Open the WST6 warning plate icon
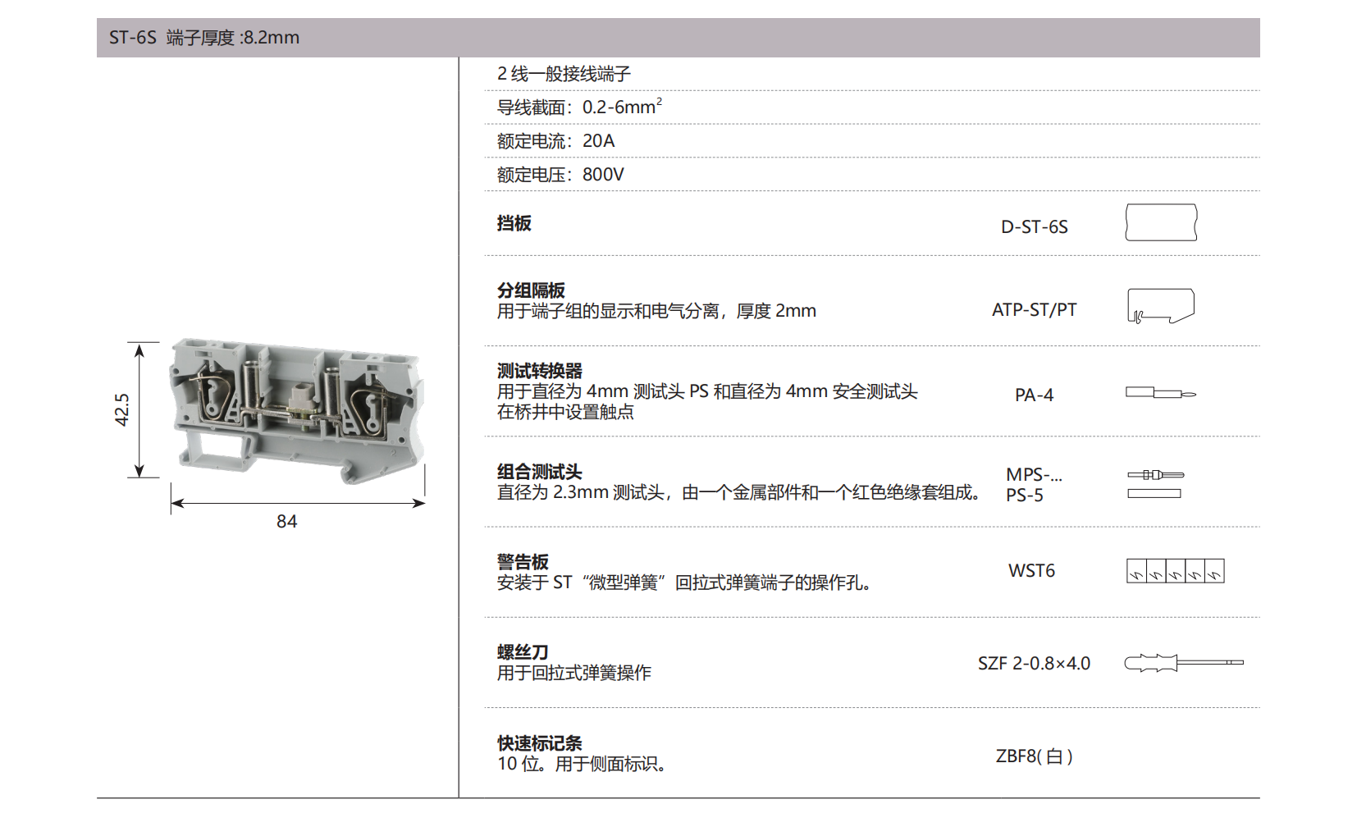This screenshot has width=1357, height=827. [x=1175, y=570]
